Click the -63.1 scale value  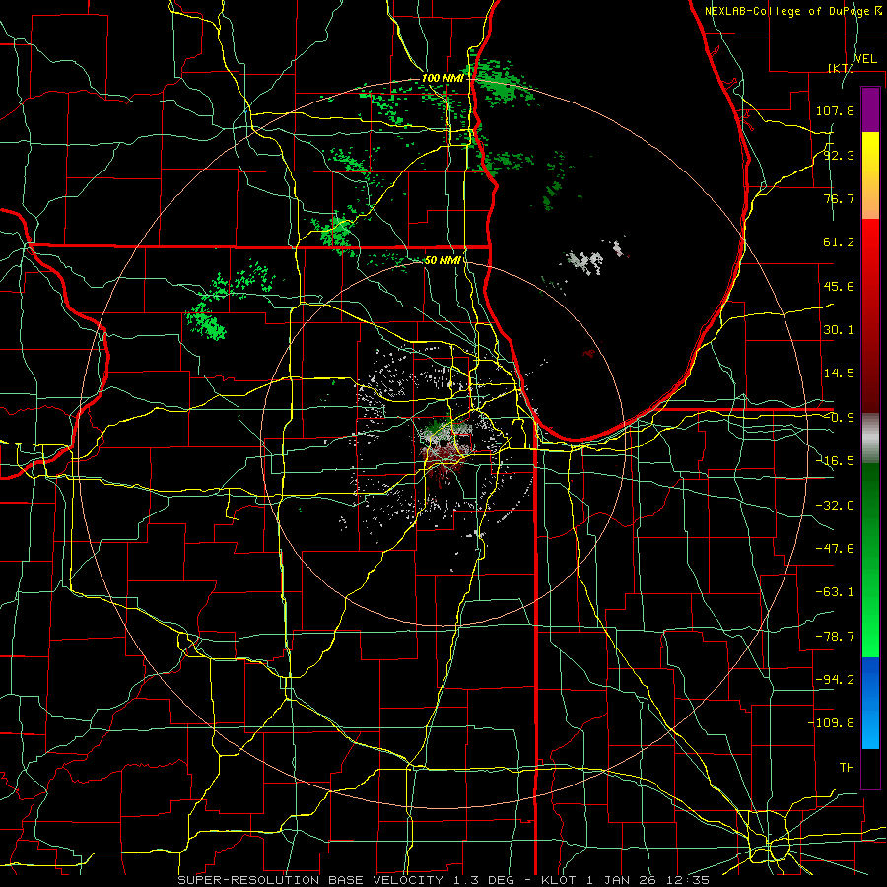coord(835,592)
